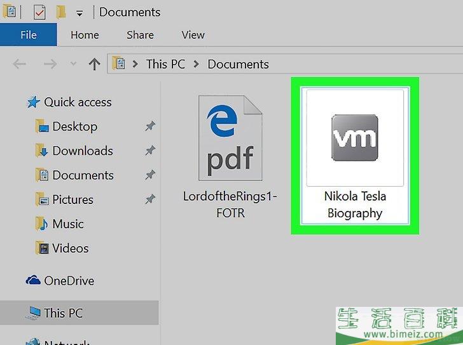Screen dimensions: 463x345
Task: Click the Properties quick access toolbar icon
Action: pyautogui.click(x=39, y=12)
